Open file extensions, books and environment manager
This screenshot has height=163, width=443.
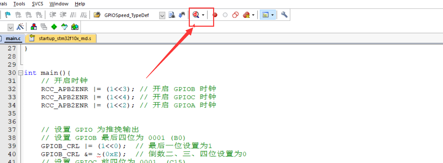point(34,27)
